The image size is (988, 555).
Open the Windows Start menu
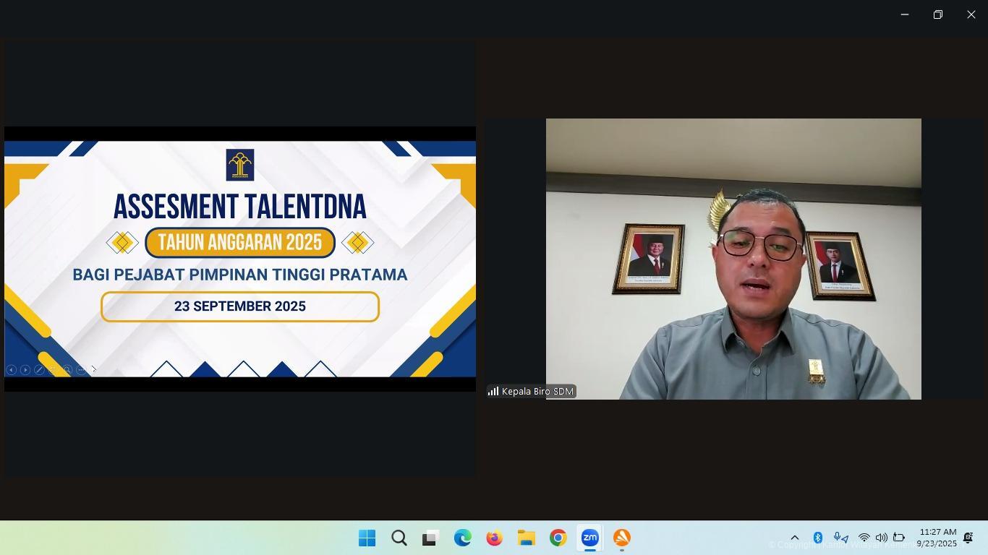367,538
